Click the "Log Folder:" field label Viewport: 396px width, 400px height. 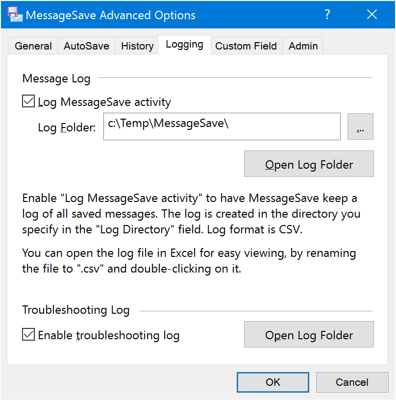67,127
